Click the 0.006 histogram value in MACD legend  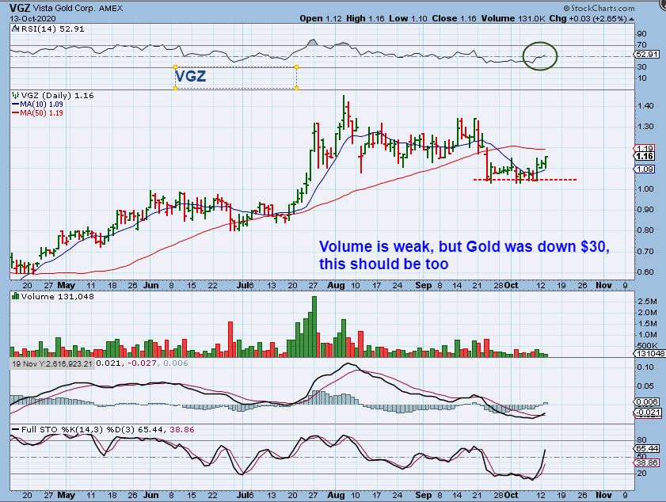(176, 363)
